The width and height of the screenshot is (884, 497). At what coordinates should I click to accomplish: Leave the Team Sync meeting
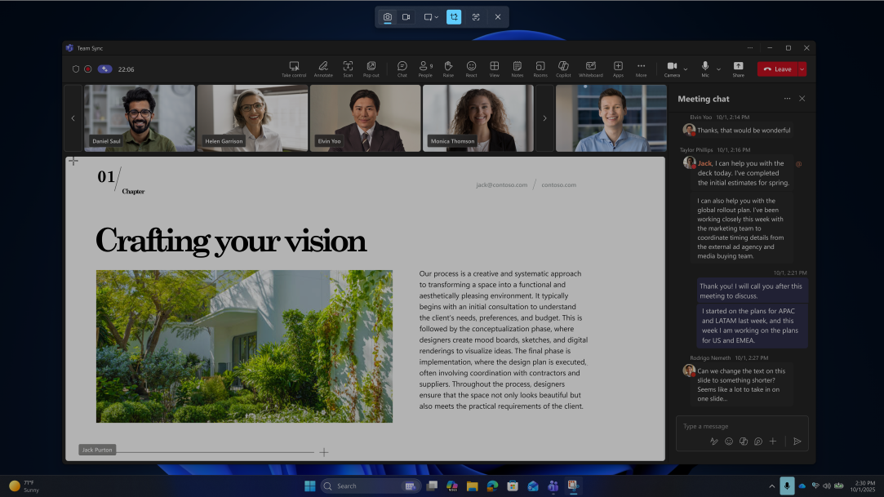(x=779, y=69)
